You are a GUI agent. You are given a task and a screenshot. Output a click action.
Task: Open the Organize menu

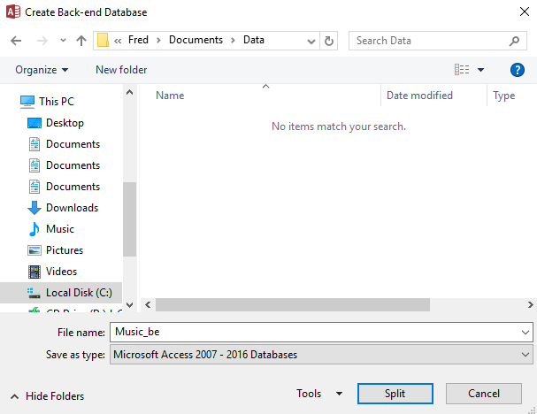click(42, 70)
